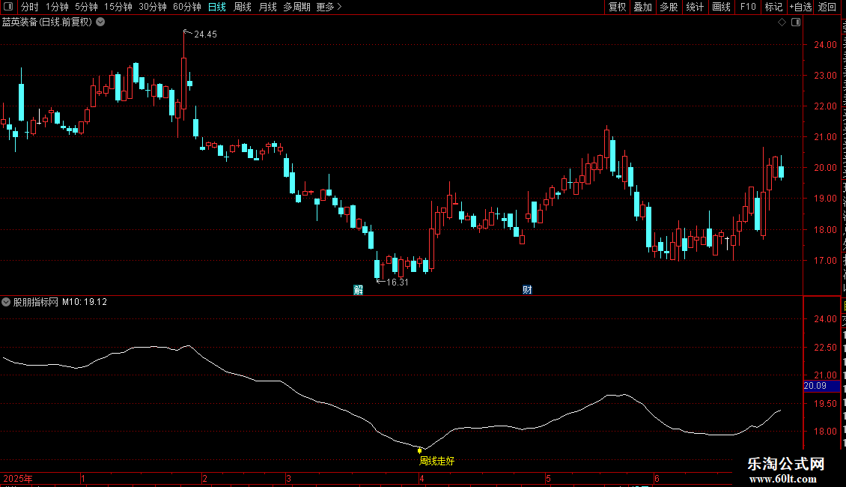Open F10 company info

pos(748,7)
